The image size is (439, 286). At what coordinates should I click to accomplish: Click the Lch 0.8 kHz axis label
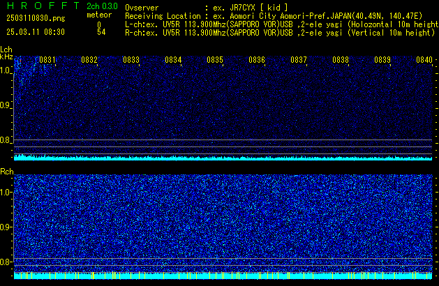6,140
